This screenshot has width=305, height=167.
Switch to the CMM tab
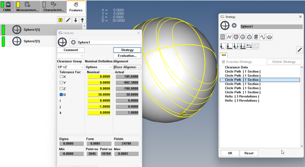[x=7, y=7]
